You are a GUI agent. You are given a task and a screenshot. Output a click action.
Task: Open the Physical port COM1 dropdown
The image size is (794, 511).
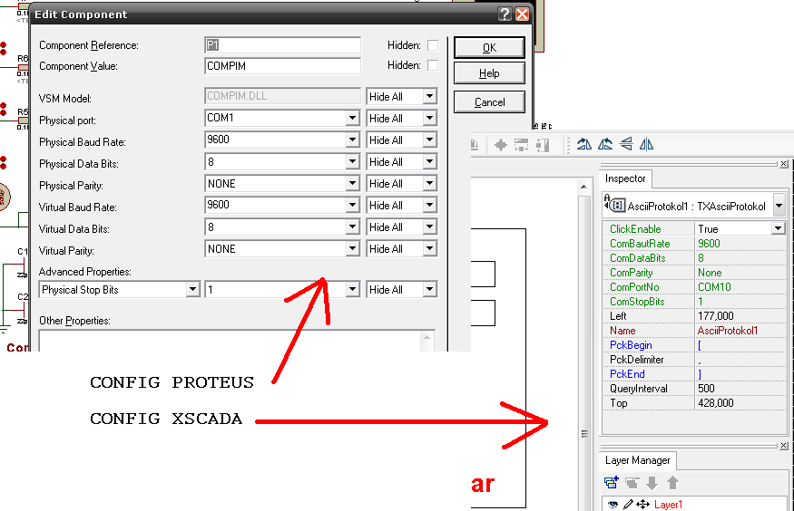tap(353, 119)
